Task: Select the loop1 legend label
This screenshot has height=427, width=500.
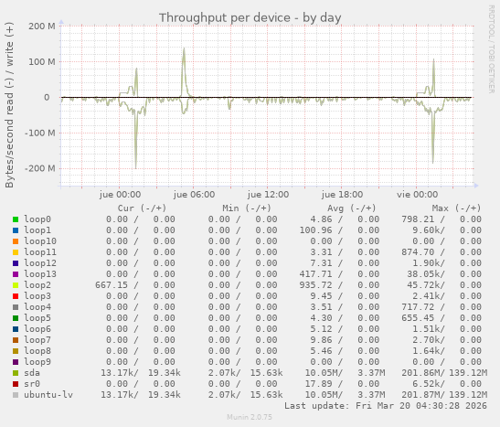Action: tap(37, 230)
